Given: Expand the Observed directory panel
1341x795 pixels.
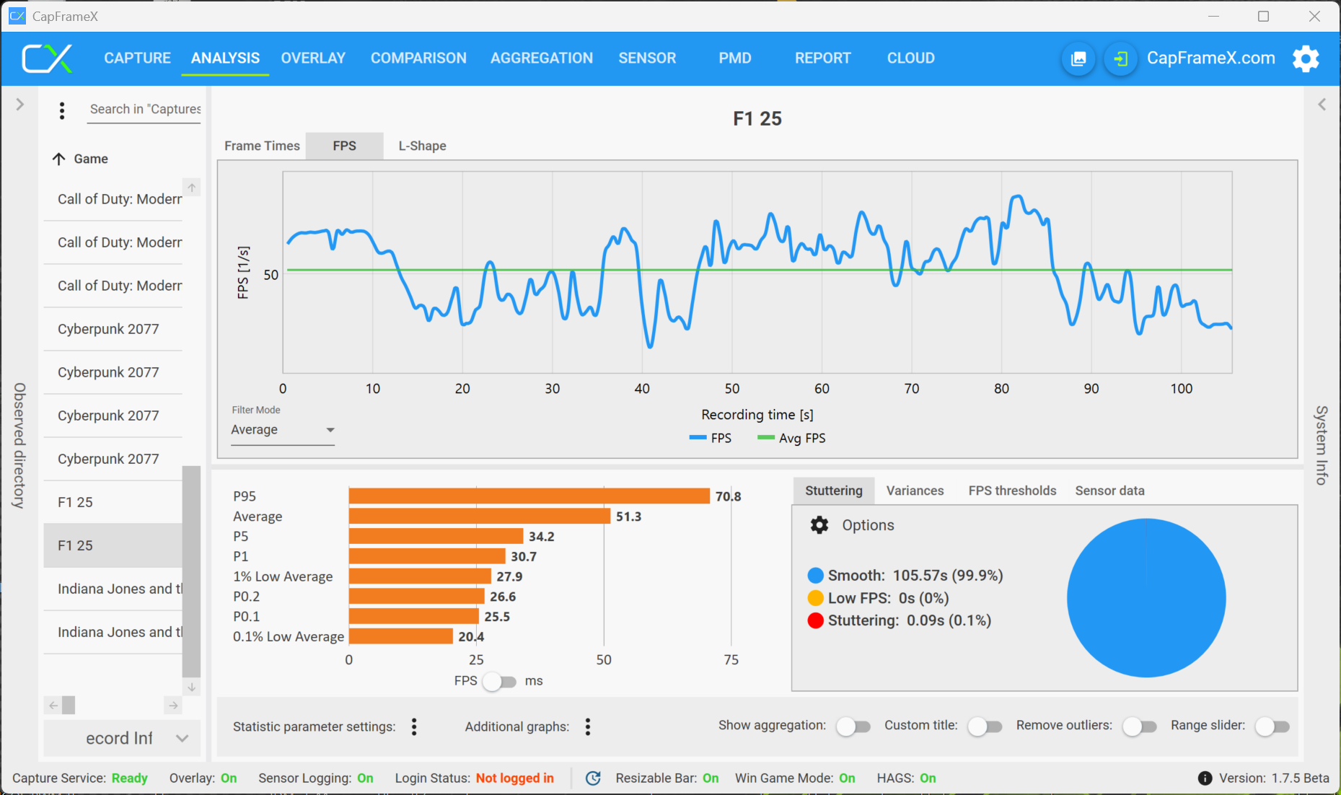Looking at the screenshot, I should [19, 105].
